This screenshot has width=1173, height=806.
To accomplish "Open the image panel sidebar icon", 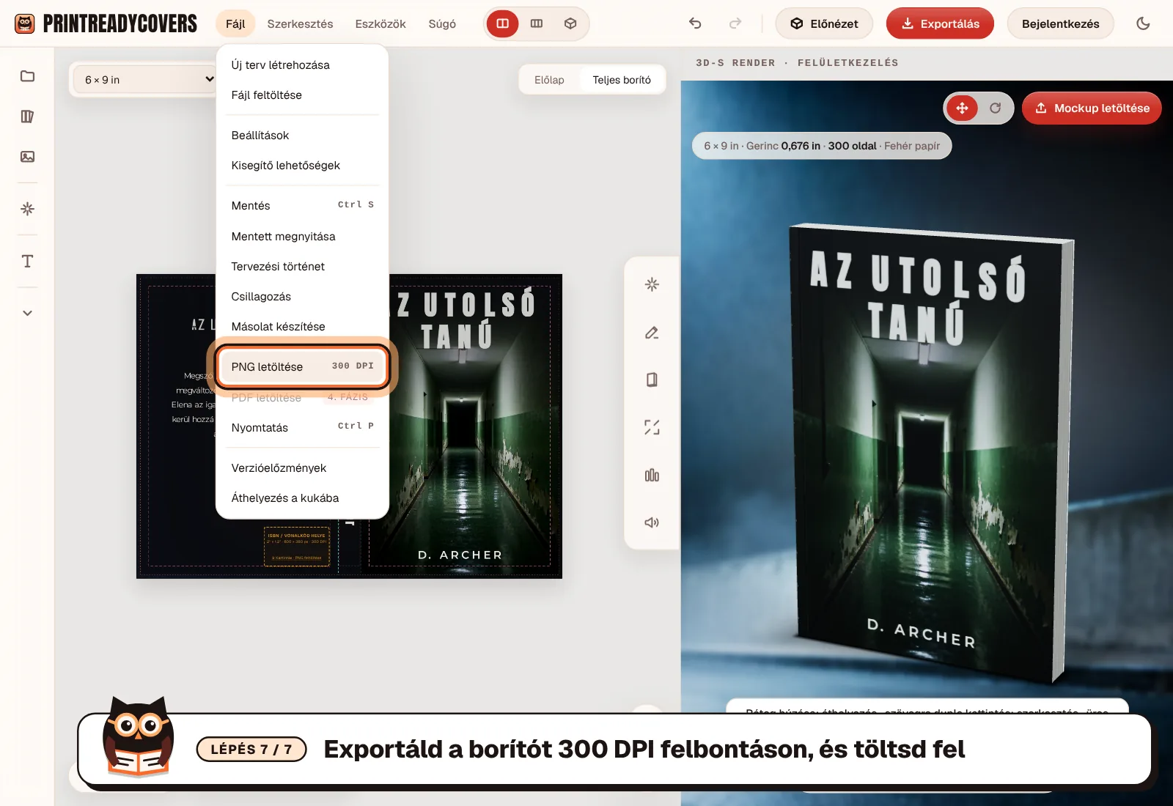I will [27, 156].
